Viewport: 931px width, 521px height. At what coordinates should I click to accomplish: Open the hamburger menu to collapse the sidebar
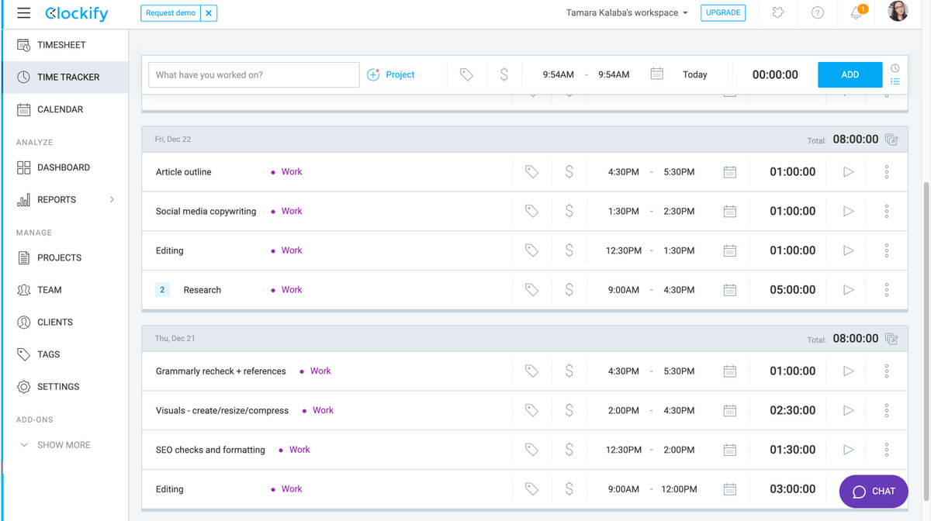[23, 13]
